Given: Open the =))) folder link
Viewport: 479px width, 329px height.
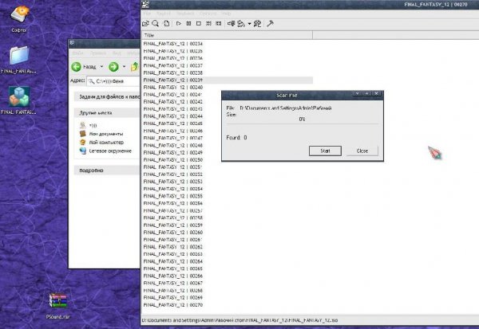Looking at the screenshot, I should point(93,125).
